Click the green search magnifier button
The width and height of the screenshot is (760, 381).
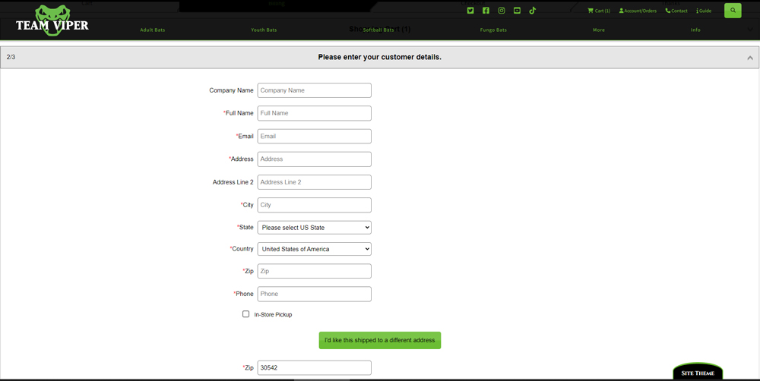click(x=733, y=11)
